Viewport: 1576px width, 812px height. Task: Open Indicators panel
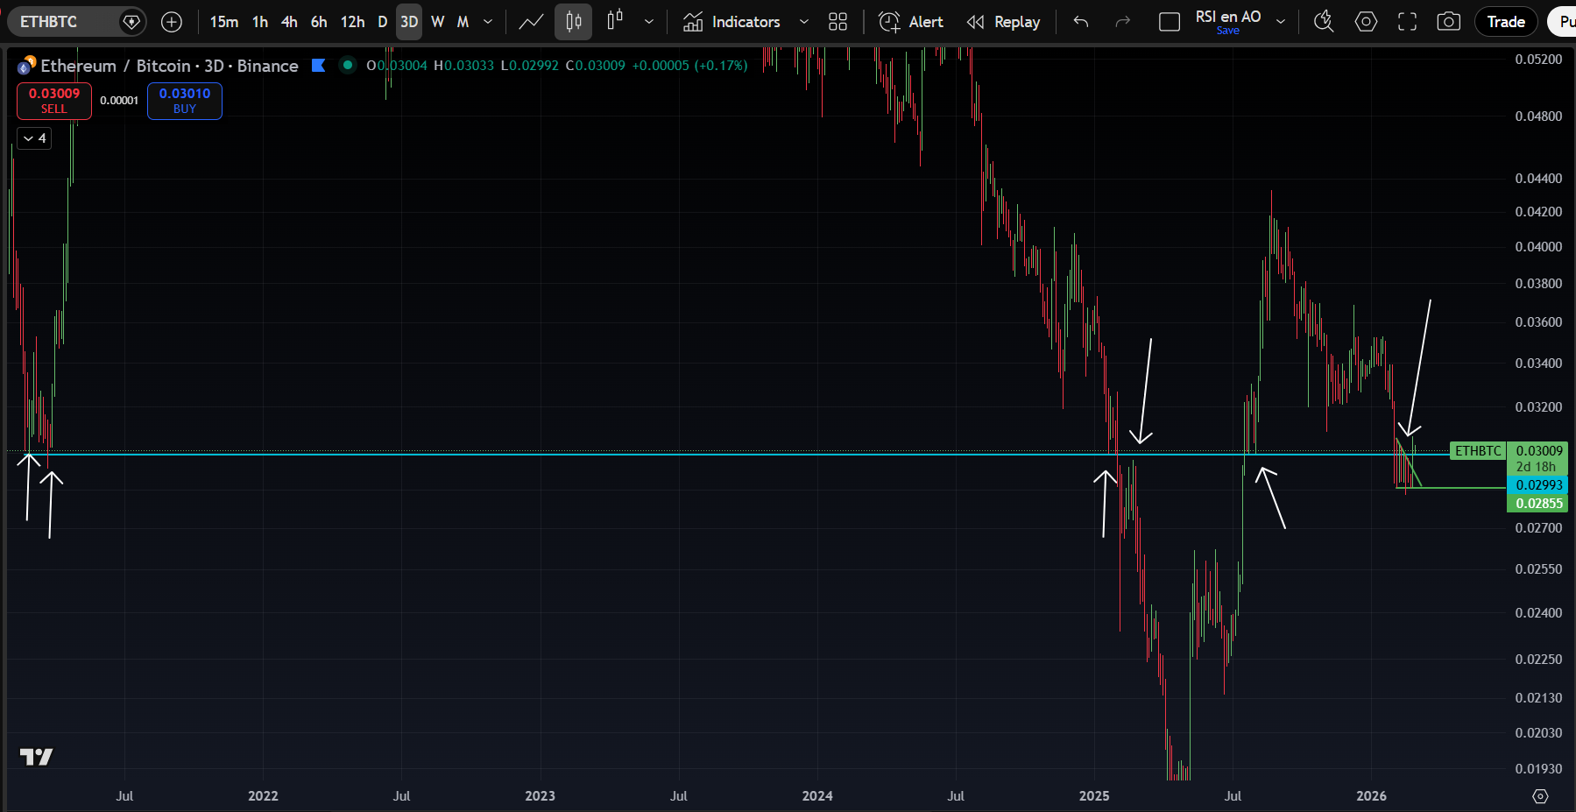pos(731,22)
